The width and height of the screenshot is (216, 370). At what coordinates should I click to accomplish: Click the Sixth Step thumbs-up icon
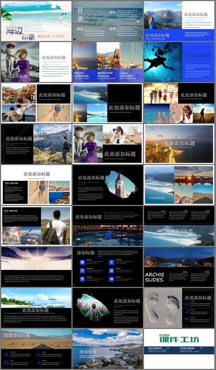tap(111, 279)
